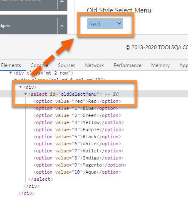Select the option value red line

(x=77, y=101)
